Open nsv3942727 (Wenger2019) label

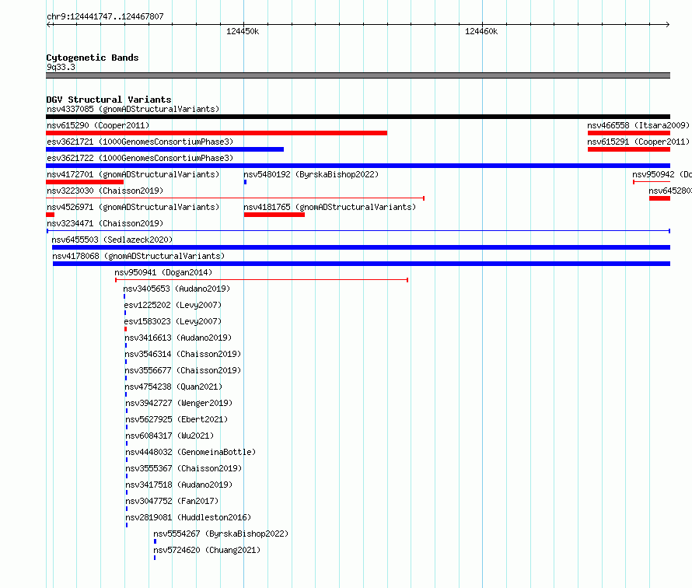pyautogui.click(x=179, y=403)
